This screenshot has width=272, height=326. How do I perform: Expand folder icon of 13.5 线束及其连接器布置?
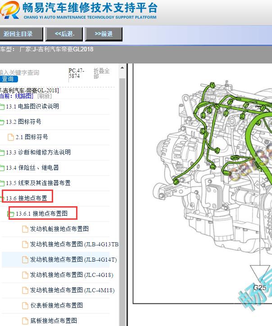pos(2,183)
